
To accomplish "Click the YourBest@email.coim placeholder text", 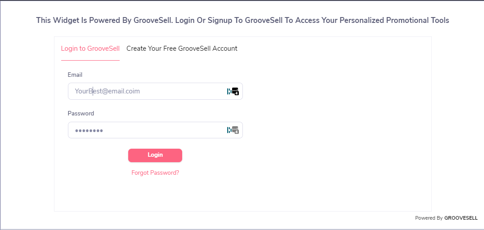I will coord(107,91).
